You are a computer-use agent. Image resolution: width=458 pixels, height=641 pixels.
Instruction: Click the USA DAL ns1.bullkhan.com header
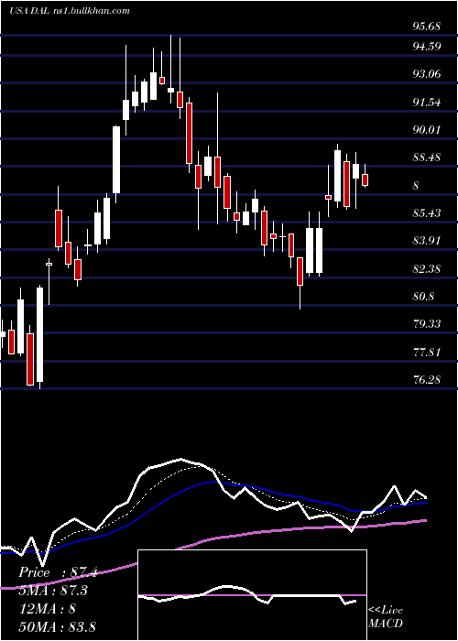point(70,11)
